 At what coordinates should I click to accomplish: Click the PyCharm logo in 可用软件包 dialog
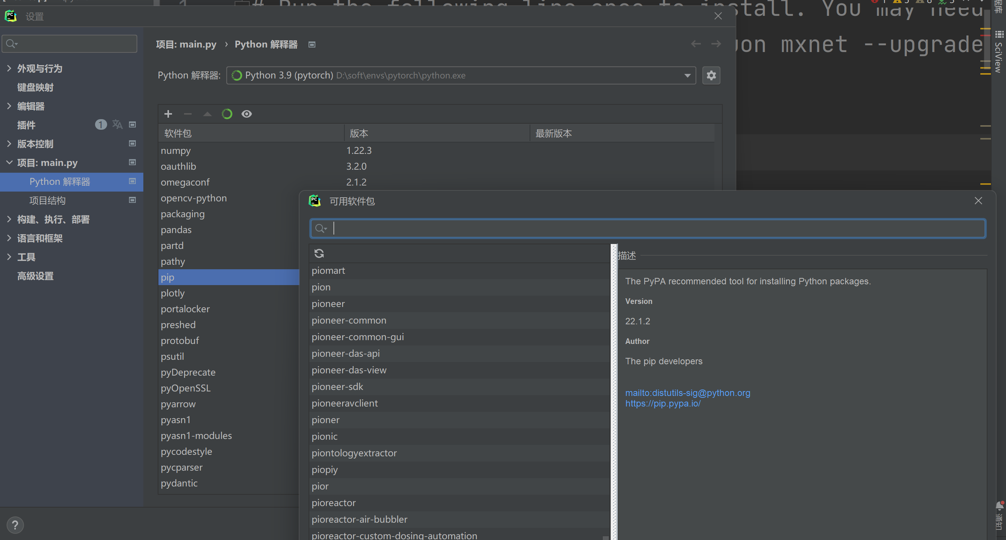point(315,201)
